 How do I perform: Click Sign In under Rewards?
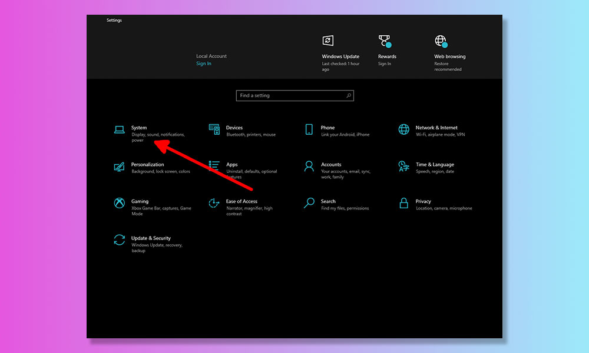tap(384, 64)
